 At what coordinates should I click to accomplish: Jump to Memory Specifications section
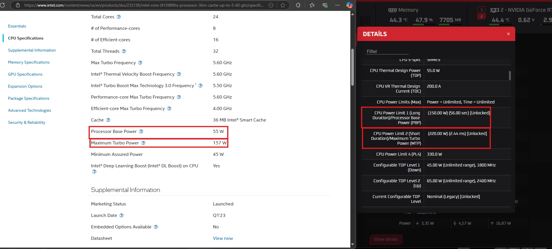[29, 62]
